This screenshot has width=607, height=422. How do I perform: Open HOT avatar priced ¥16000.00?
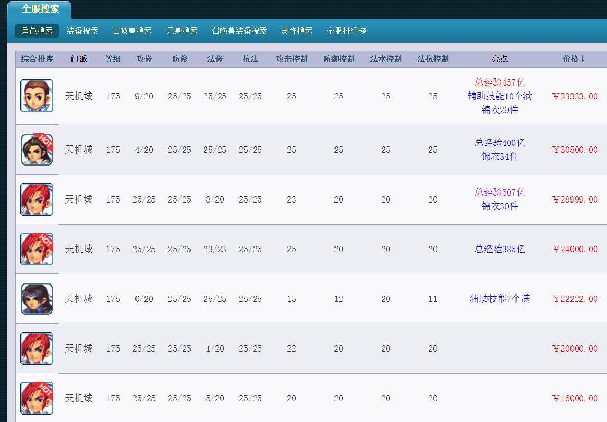click(x=37, y=398)
